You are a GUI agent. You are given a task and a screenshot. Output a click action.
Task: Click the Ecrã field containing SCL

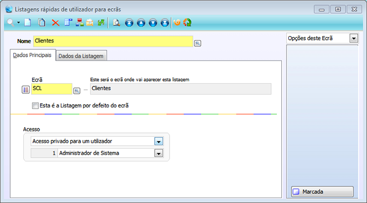(x=52, y=89)
